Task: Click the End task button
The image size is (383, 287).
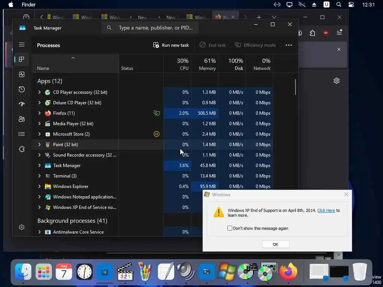Action: coord(212,45)
